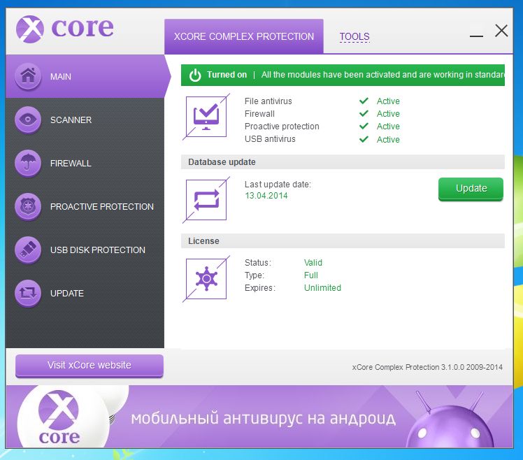Click Active status next to Firewall
The image size is (523, 460).
point(388,114)
